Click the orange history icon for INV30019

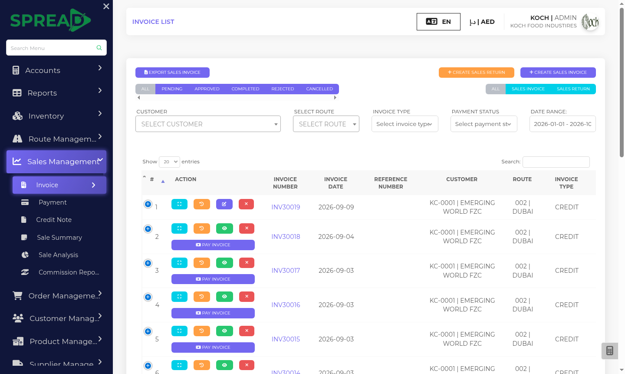202,204
